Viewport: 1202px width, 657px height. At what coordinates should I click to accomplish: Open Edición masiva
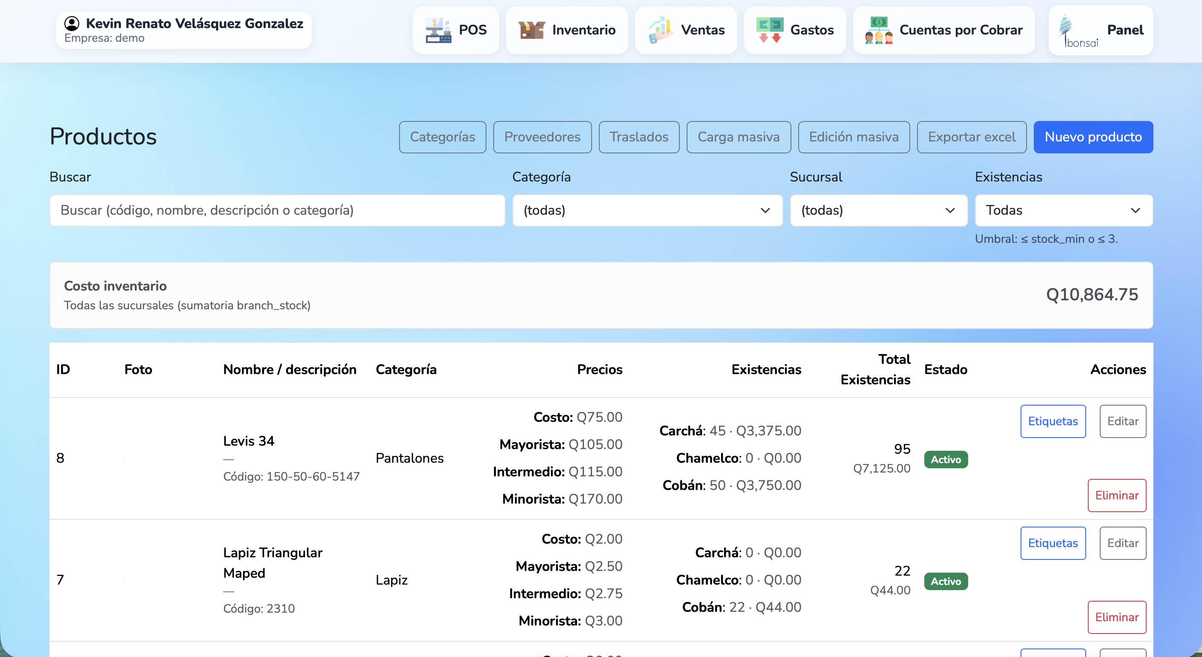click(854, 137)
